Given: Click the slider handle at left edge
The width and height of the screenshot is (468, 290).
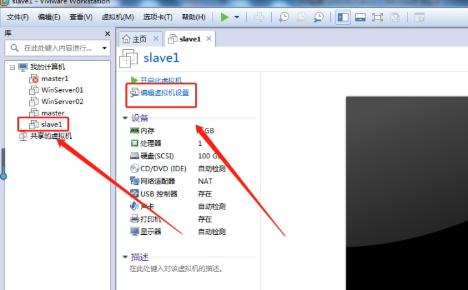Looking at the screenshot, I should point(3,176).
